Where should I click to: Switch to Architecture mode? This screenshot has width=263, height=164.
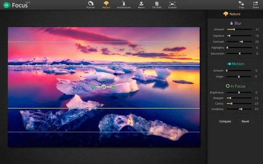pos(124,4)
